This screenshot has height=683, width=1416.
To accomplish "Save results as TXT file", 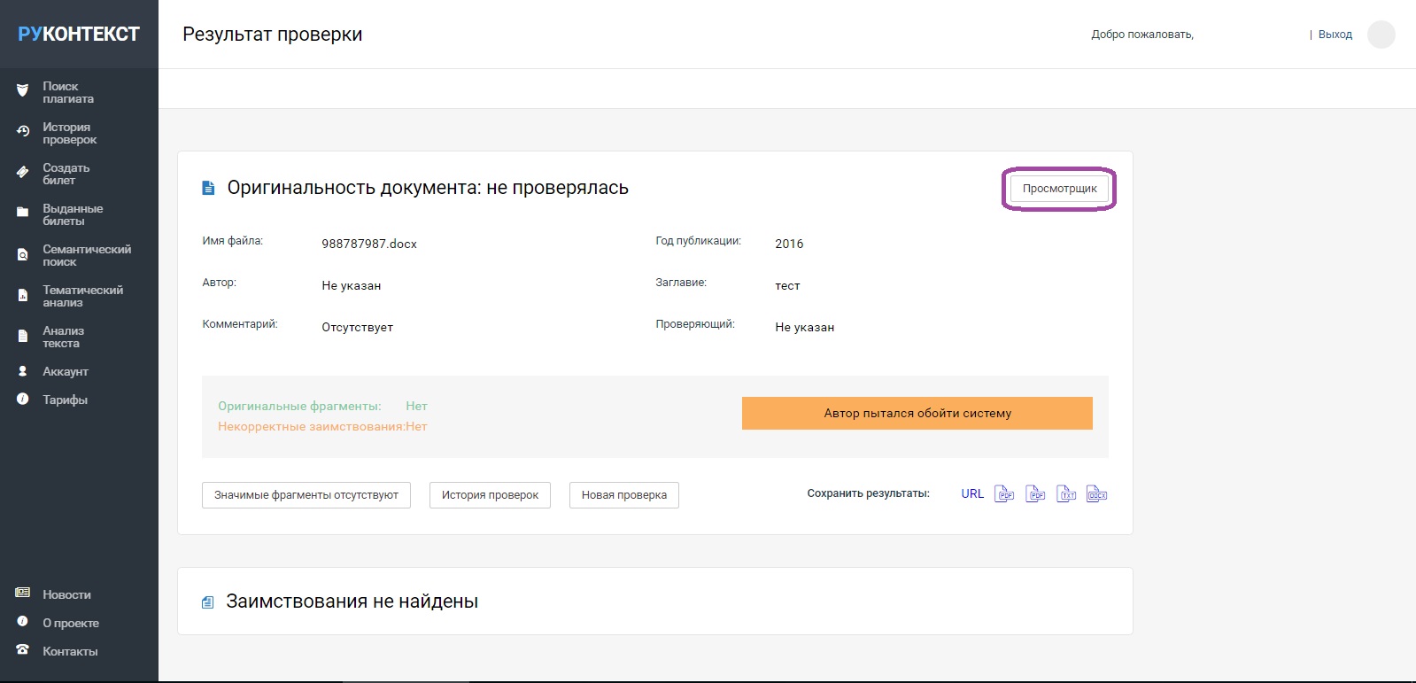I will [x=1066, y=494].
